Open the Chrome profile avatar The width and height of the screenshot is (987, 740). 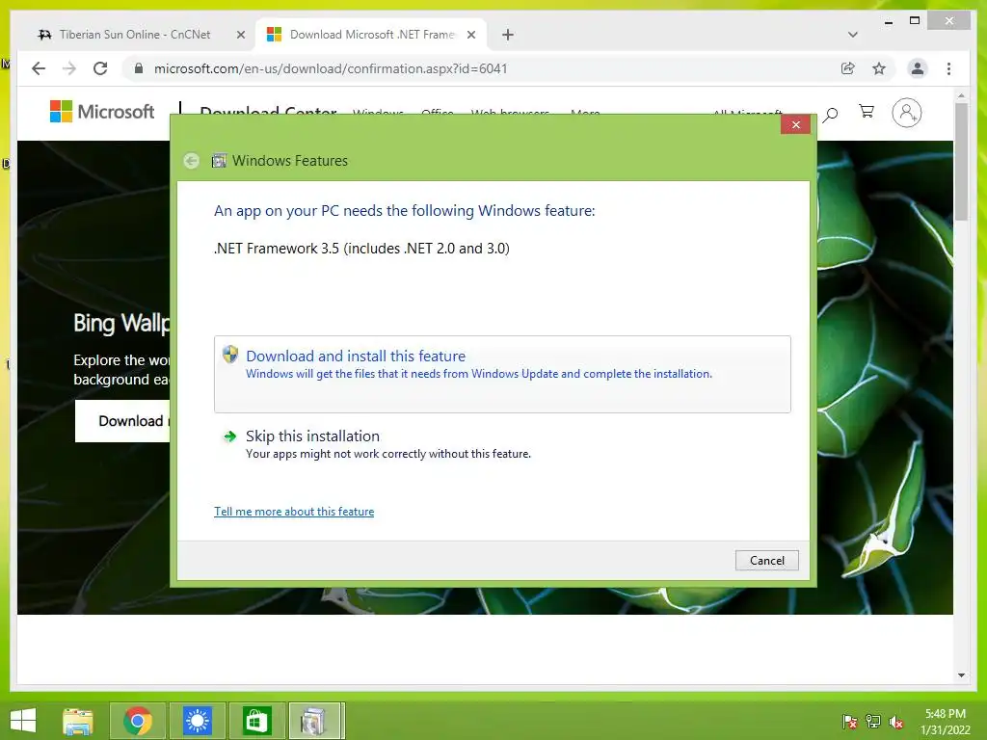pyautogui.click(x=918, y=68)
